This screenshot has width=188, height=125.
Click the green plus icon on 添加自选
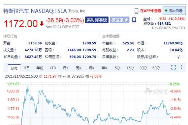pos(166,11)
